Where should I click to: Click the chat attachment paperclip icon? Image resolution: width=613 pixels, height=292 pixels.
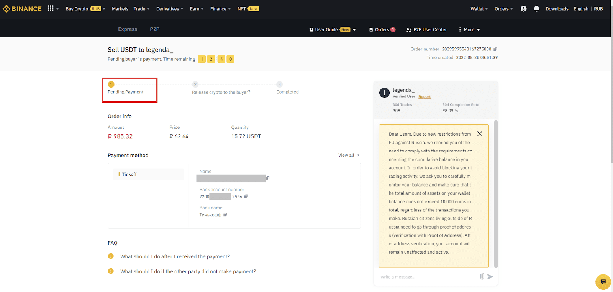point(482,276)
